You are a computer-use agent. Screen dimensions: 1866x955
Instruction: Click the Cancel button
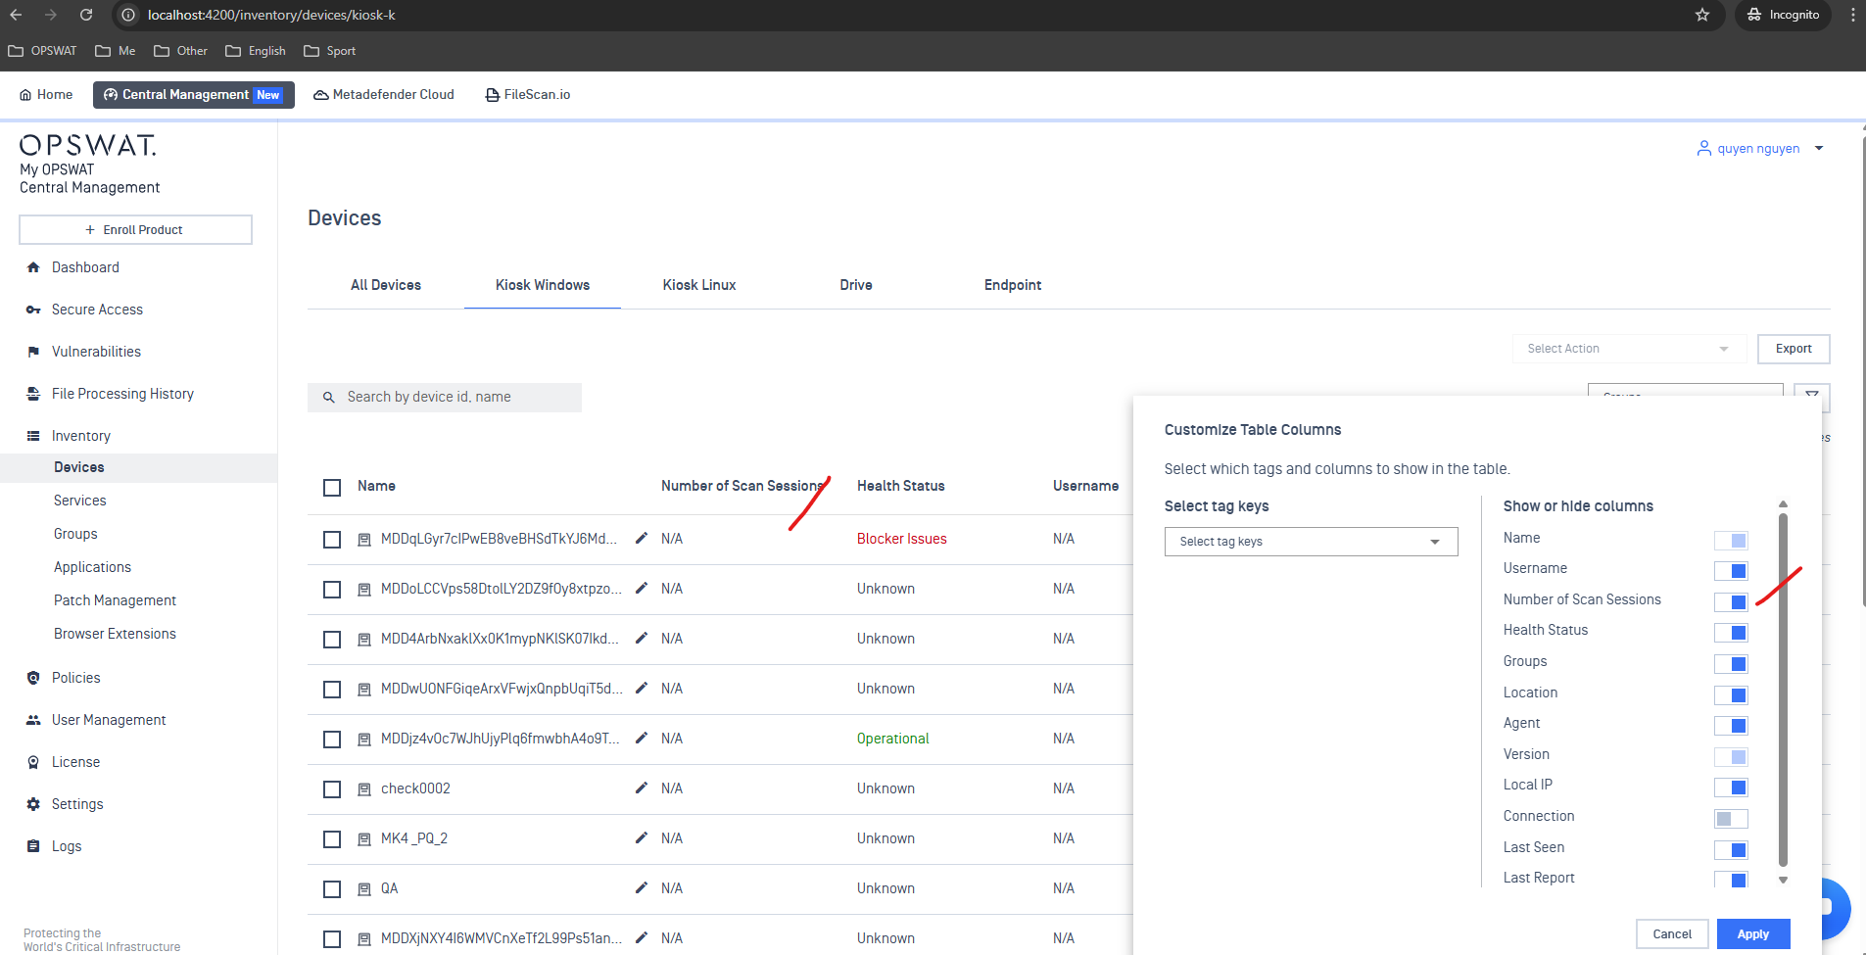[1672, 934]
